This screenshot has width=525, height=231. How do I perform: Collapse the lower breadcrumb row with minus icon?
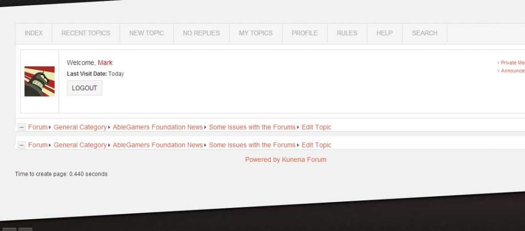point(22,145)
